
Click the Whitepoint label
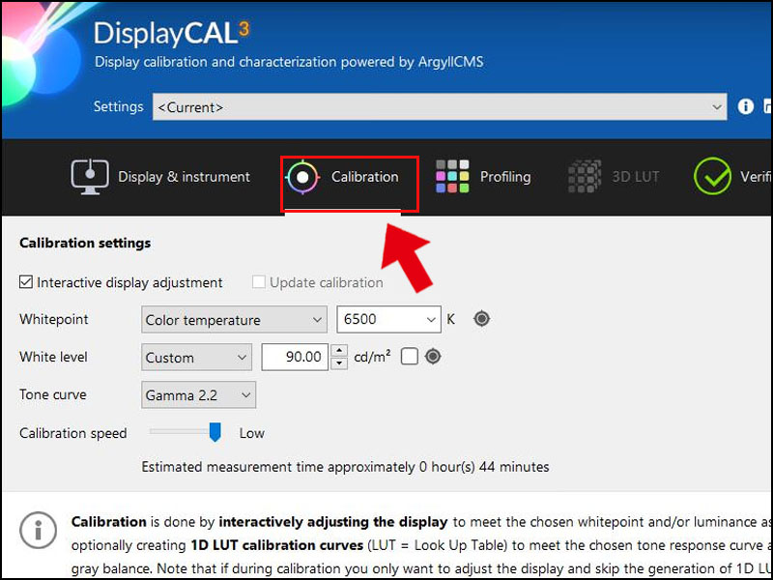coord(54,319)
